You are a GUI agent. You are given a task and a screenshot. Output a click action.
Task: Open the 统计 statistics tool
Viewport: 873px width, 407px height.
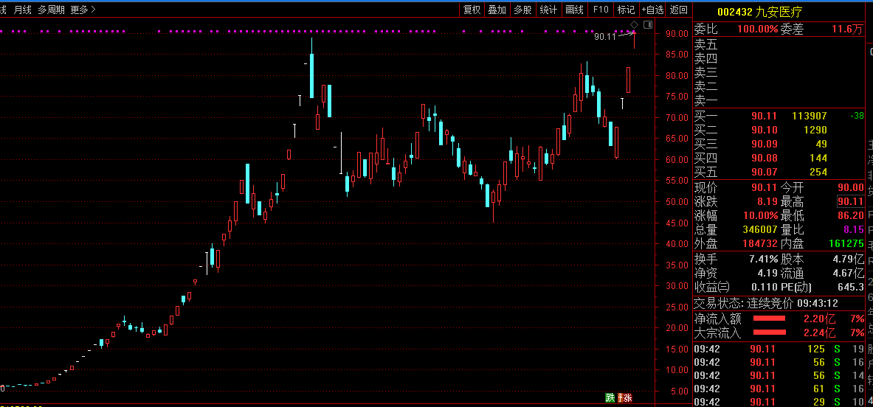pos(548,10)
